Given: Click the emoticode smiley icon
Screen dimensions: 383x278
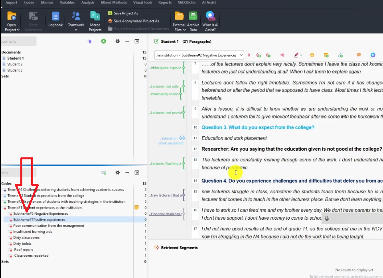Looking at the screenshot, I should tap(312, 55).
